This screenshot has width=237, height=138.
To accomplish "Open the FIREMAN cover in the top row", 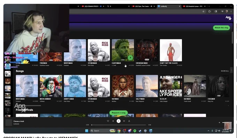I will [x=51, y=57].
